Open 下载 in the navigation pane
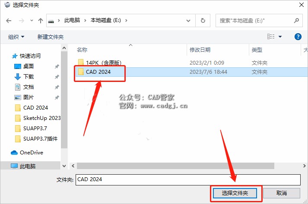 [29, 76]
